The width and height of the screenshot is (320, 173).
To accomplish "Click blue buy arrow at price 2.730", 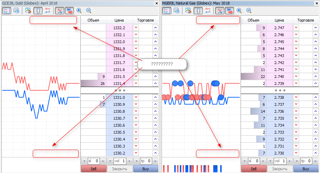I will (316, 153).
